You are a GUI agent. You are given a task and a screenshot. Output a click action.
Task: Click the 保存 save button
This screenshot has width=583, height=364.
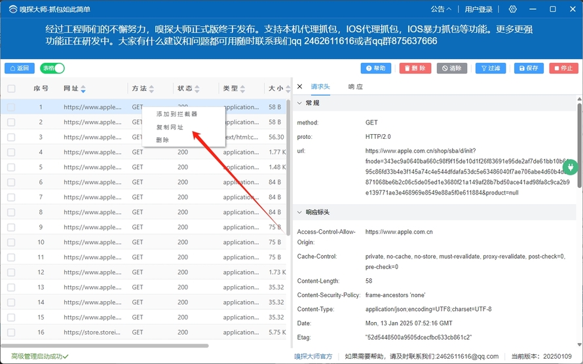528,68
